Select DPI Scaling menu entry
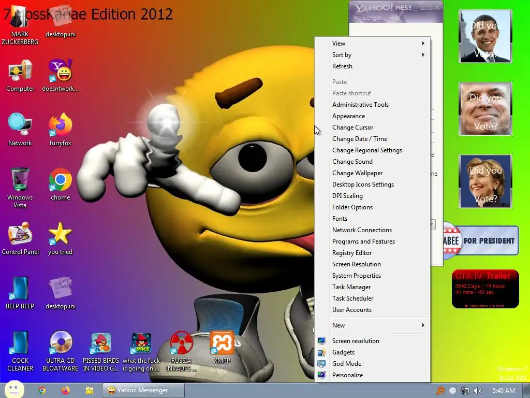 point(373,195)
